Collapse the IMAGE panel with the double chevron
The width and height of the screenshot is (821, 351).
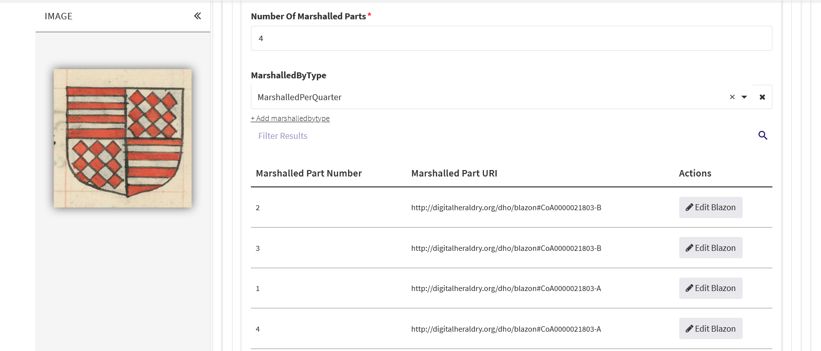coord(197,16)
